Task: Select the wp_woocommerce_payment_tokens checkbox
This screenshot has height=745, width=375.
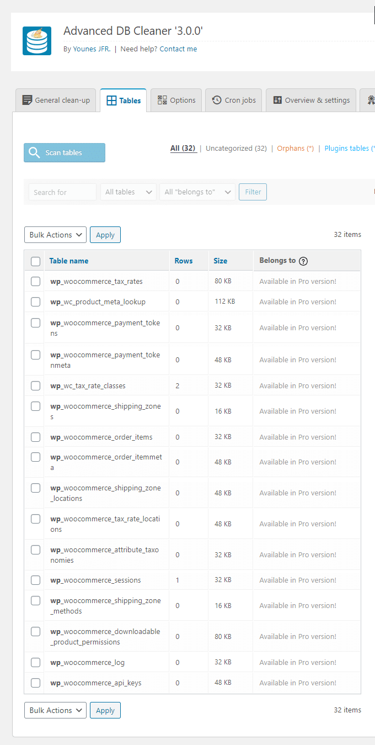Action: click(x=36, y=323)
